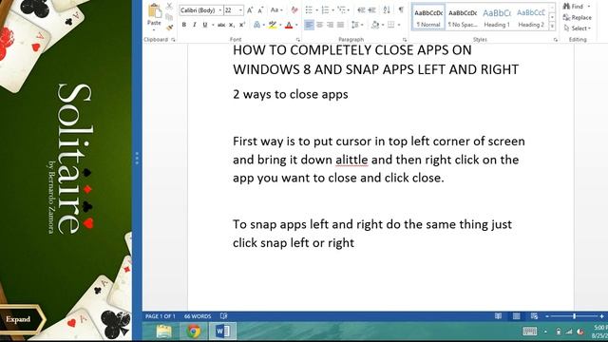Open the Select dropdown in Editing
This screenshot has width=608, height=342.
pos(578,28)
